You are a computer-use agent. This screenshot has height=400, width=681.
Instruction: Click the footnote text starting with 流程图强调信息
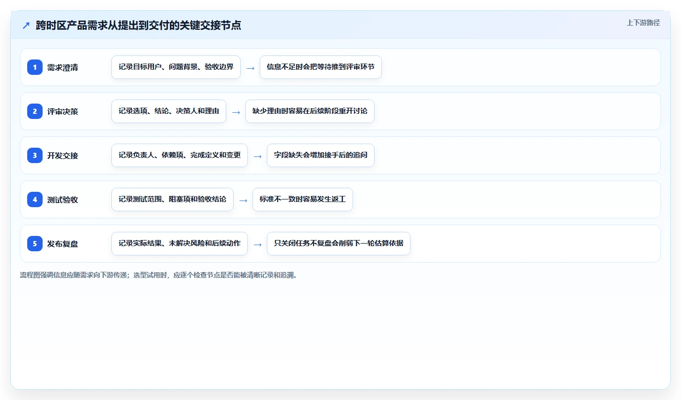159,275
